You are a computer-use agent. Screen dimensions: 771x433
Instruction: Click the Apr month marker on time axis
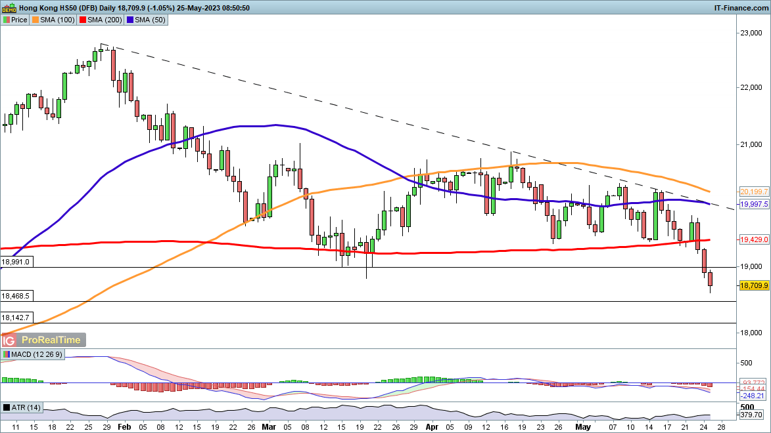click(432, 427)
